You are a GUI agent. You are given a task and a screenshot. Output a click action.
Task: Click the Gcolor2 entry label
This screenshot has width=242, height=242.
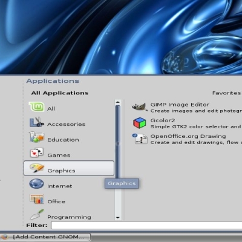(163, 120)
